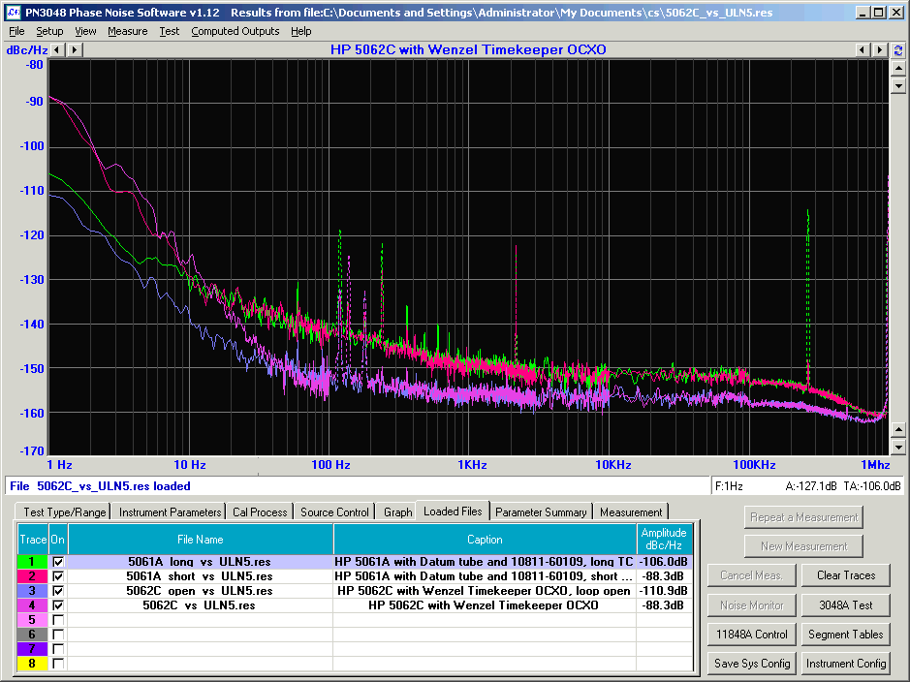Open the Computed Outputs menu
The image size is (910, 682).
pyautogui.click(x=235, y=31)
